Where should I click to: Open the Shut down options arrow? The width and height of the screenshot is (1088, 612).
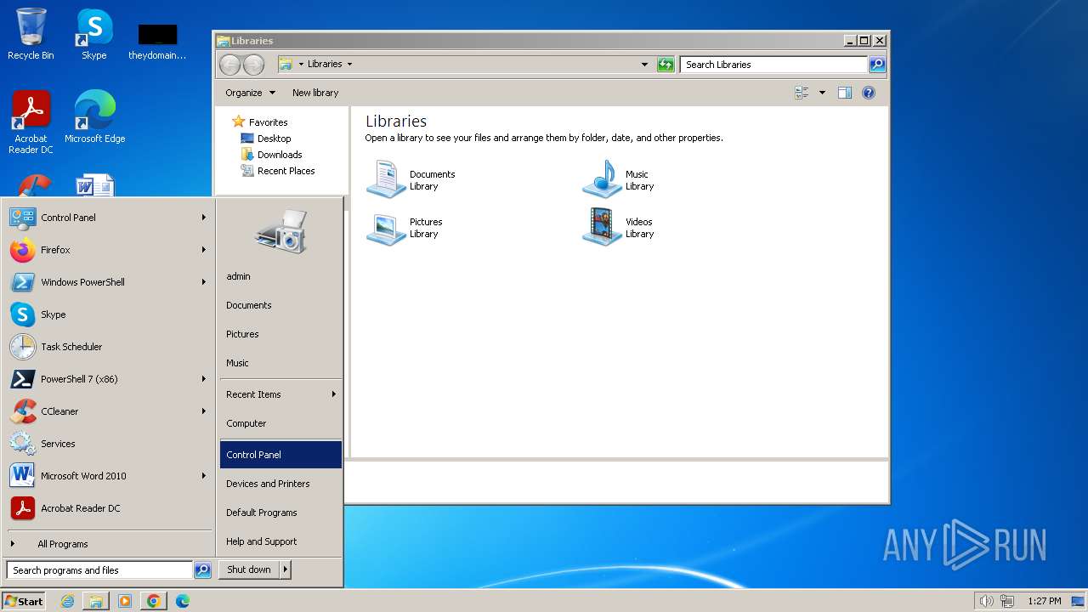(x=286, y=569)
